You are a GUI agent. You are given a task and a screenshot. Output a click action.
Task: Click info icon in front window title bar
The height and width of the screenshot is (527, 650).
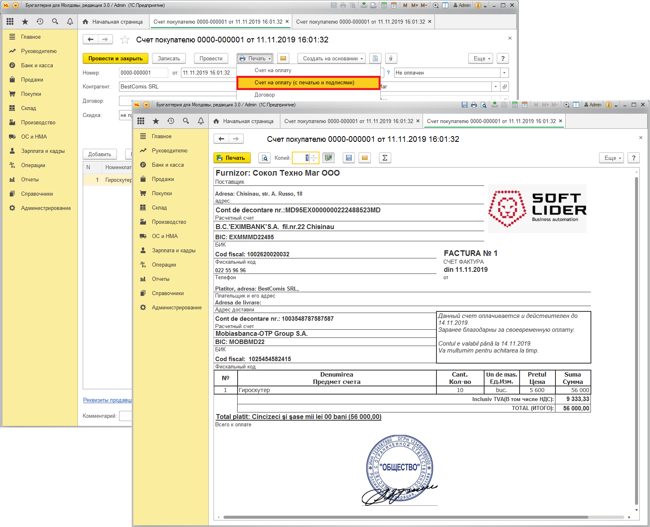click(x=609, y=105)
